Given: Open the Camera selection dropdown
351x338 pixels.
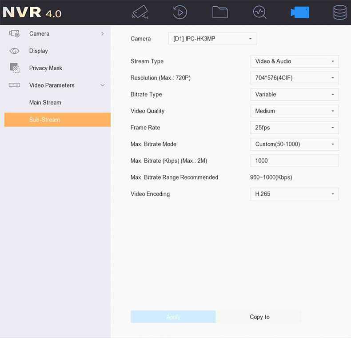Looking at the screenshot, I should coord(212,39).
